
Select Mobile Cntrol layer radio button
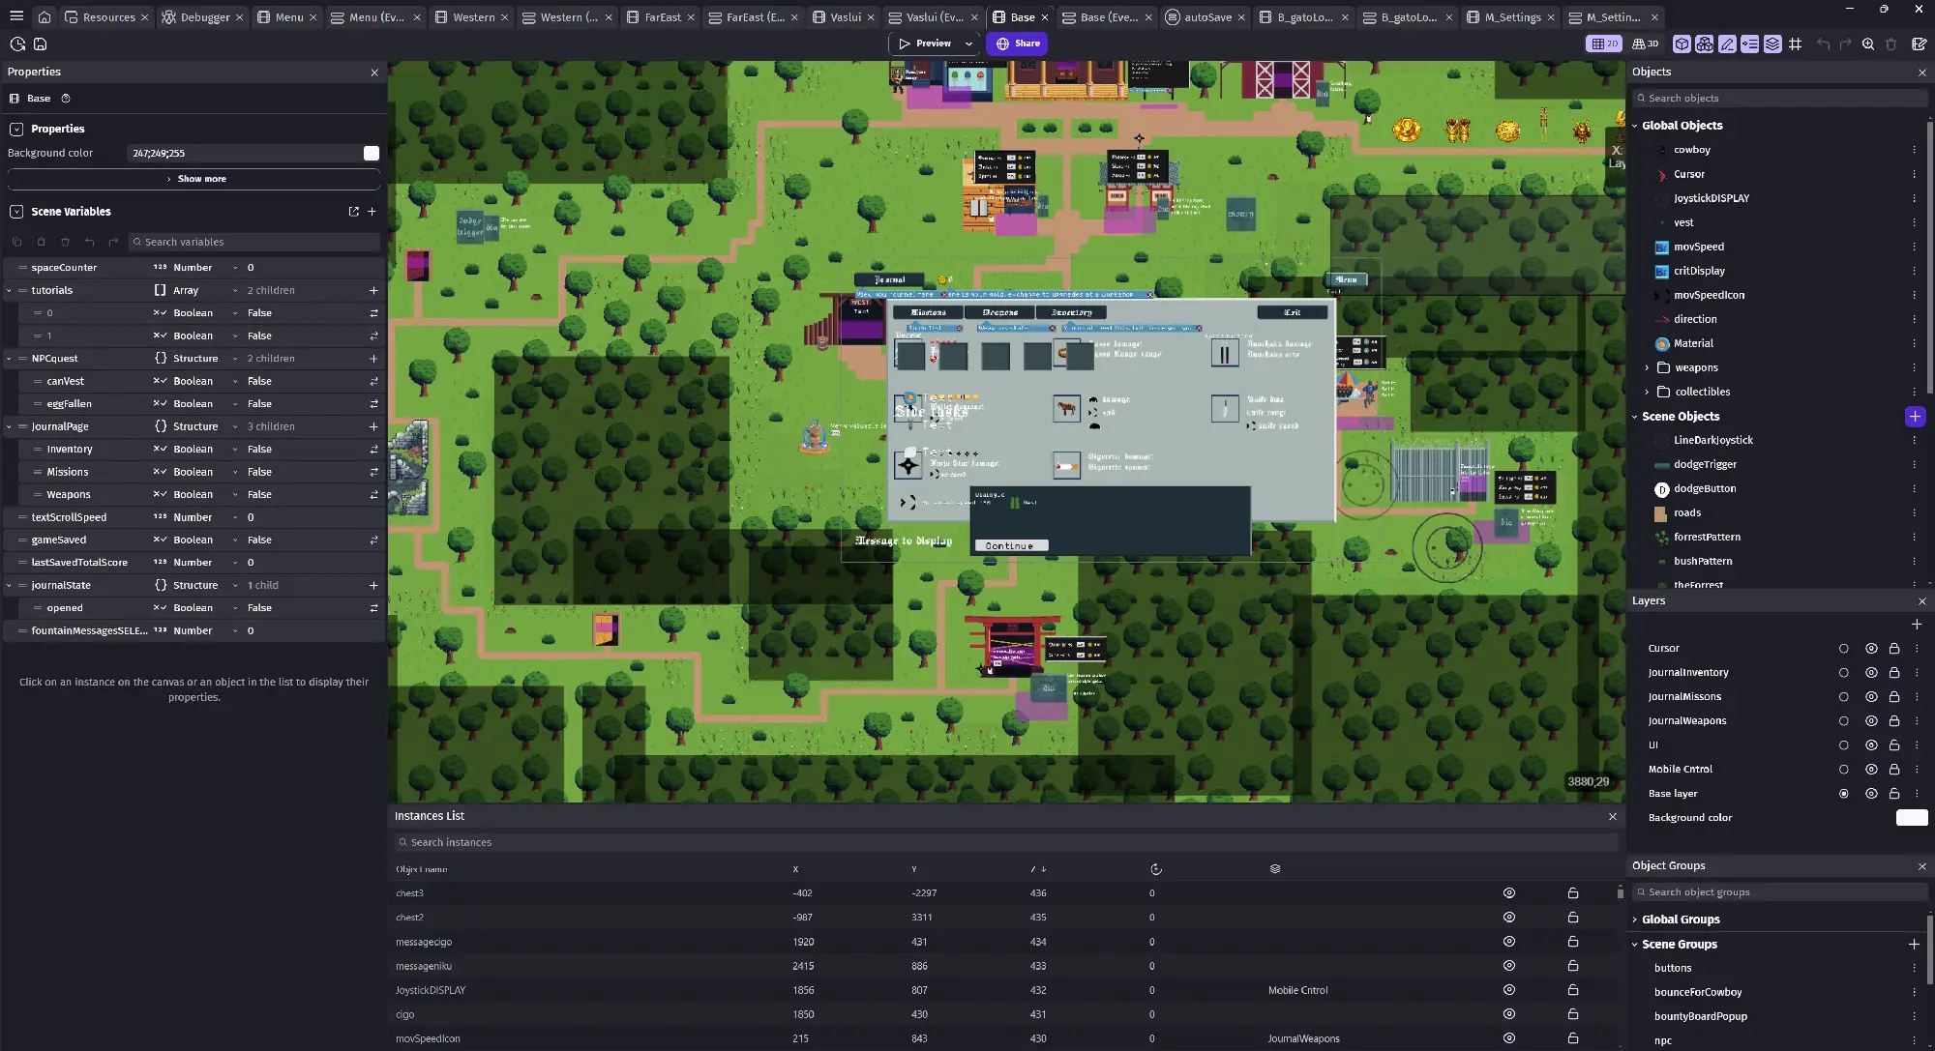(1843, 770)
